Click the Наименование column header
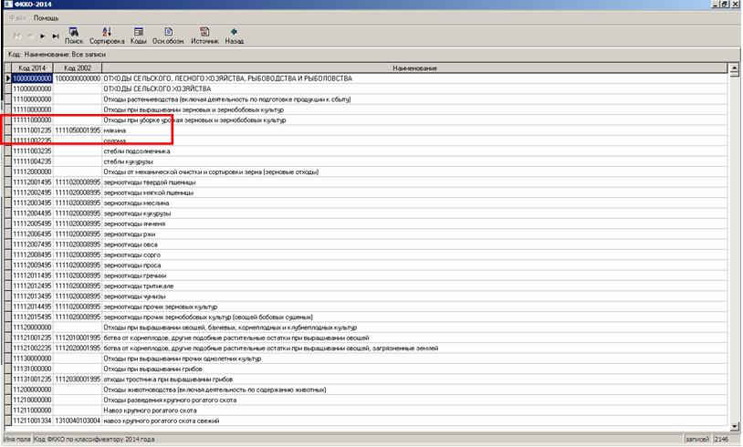Viewport: 743px width, 447px height. point(415,68)
